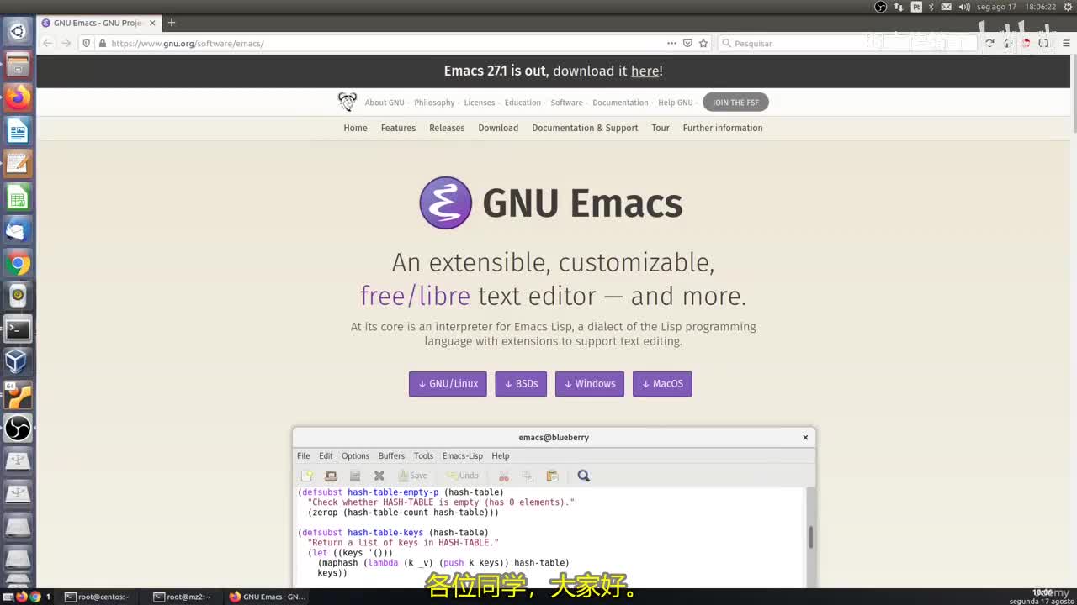Follow the free/libre link
Image resolution: width=1077 pixels, height=605 pixels.
coord(415,296)
